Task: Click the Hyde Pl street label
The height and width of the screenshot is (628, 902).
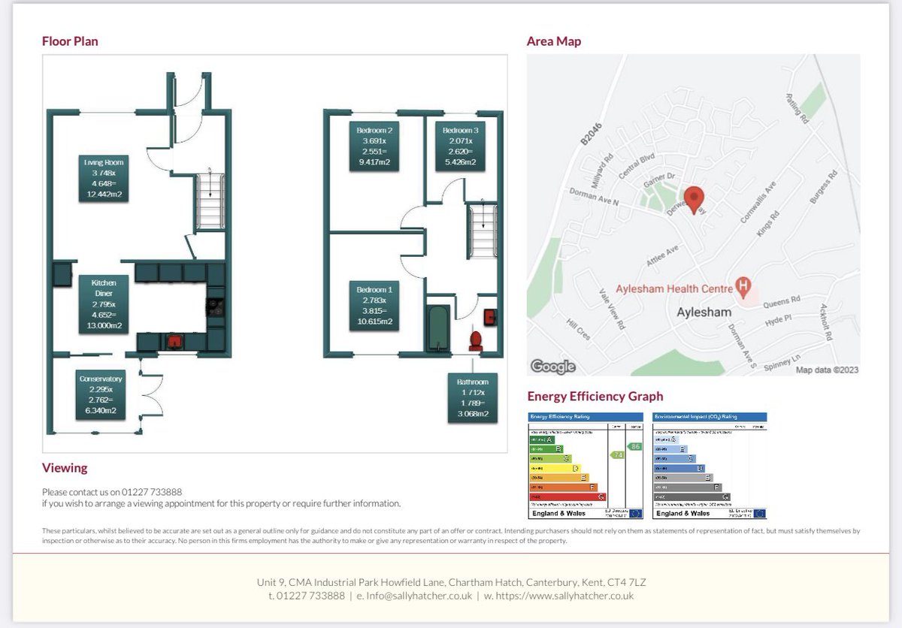Action: click(778, 322)
